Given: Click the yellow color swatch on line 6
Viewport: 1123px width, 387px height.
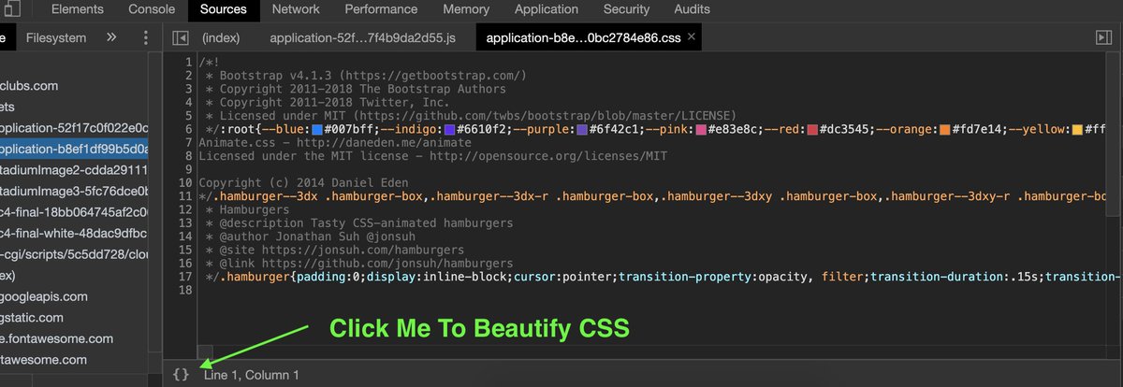Looking at the screenshot, I should [x=1077, y=128].
